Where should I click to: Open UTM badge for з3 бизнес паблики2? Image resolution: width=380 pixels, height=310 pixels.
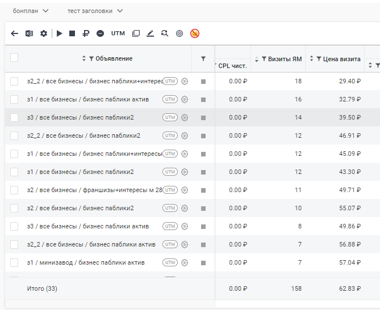click(x=170, y=117)
